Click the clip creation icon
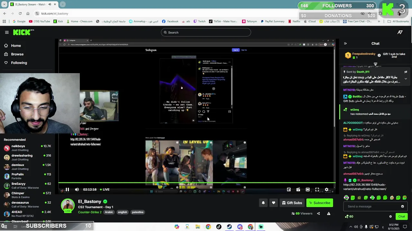Screen dimensions: 412x231 click(298, 190)
